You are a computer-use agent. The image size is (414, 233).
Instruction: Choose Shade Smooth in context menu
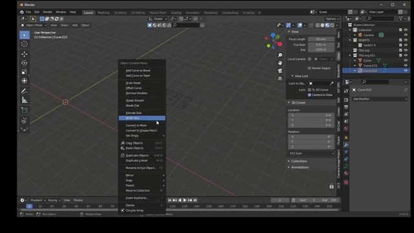[x=142, y=101]
